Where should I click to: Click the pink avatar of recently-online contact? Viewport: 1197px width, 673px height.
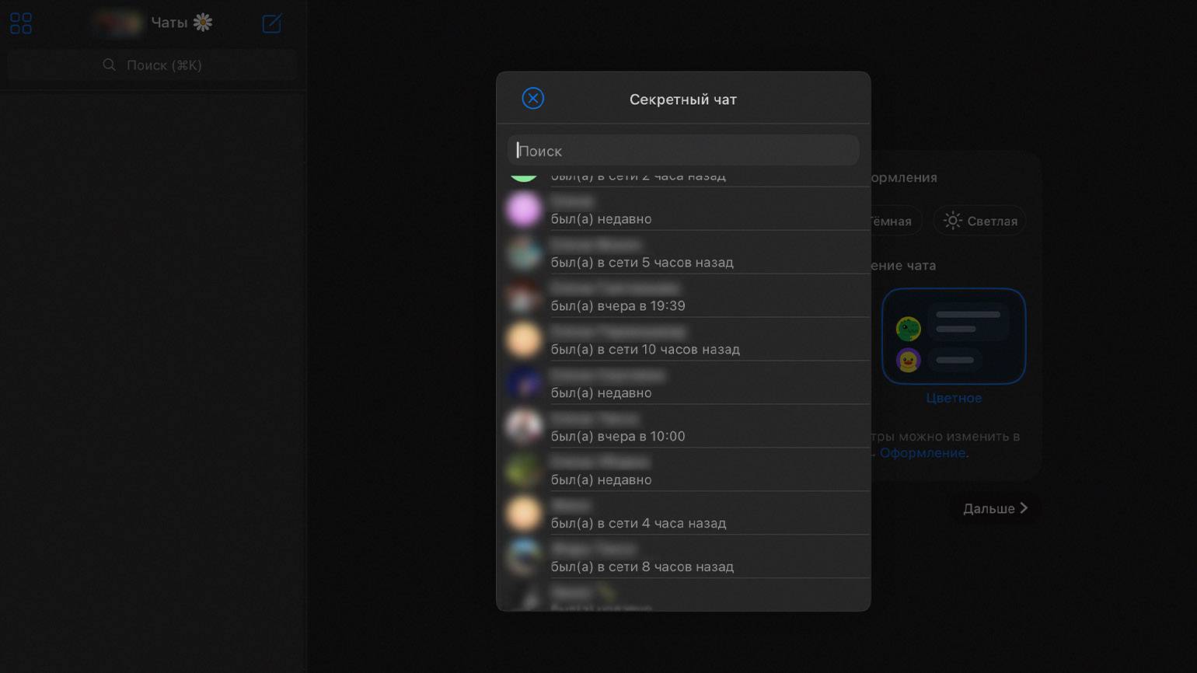point(524,210)
